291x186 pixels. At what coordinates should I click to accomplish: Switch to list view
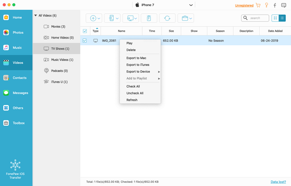282,18
